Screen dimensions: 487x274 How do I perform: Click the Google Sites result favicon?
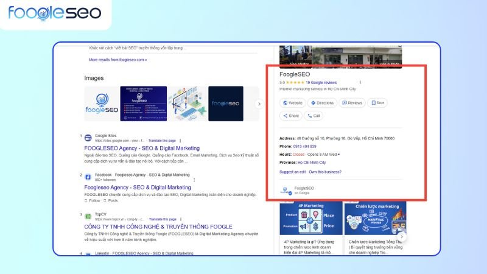[88, 137]
